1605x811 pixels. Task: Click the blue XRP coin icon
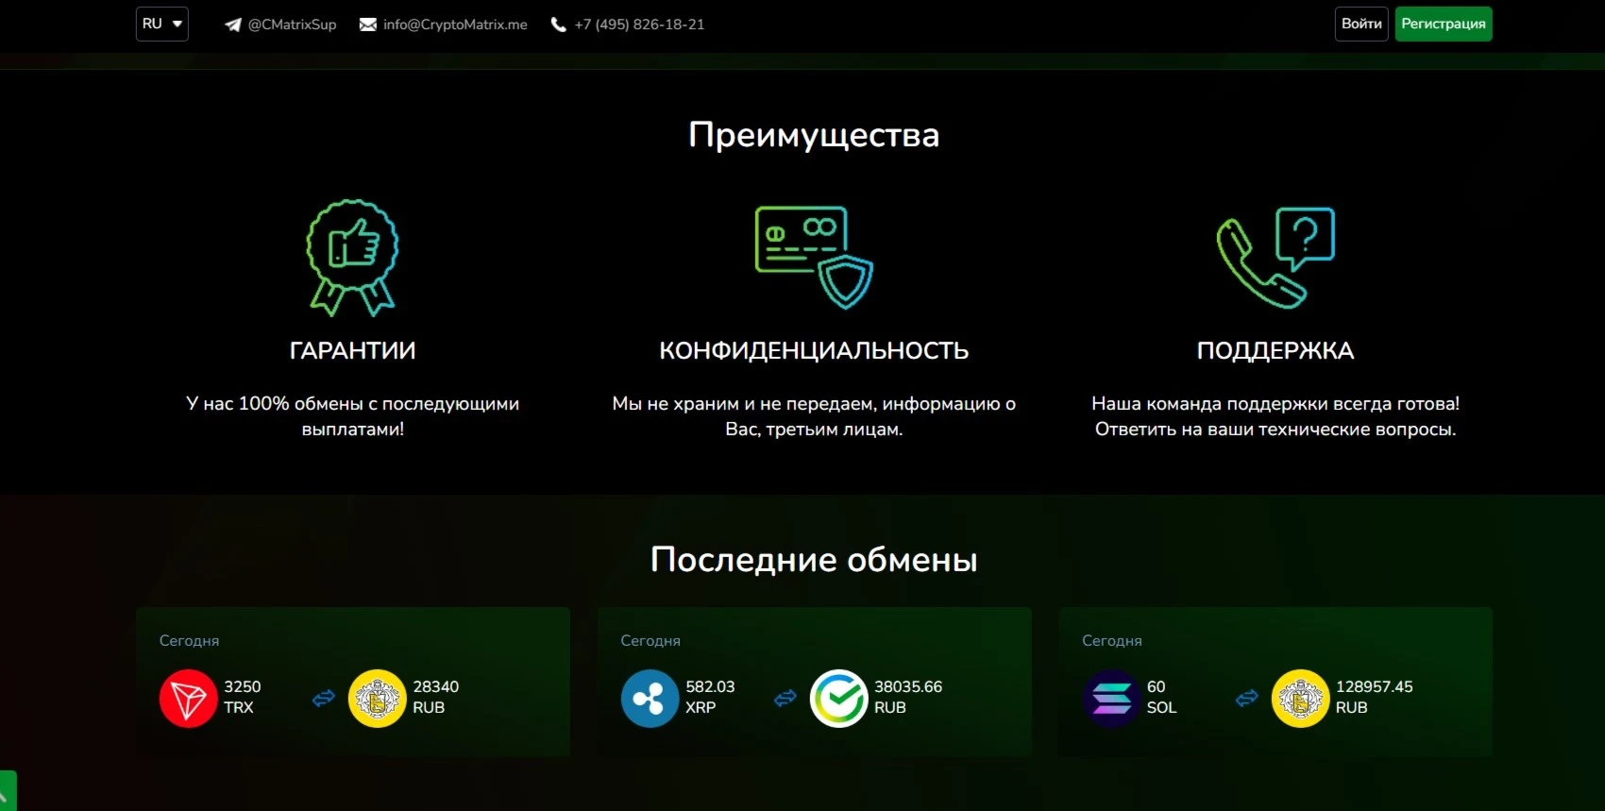[x=650, y=699]
